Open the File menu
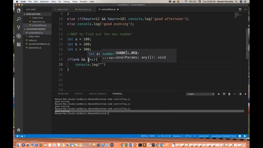Viewport: 263px width, 148px height. tap(30, 2)
